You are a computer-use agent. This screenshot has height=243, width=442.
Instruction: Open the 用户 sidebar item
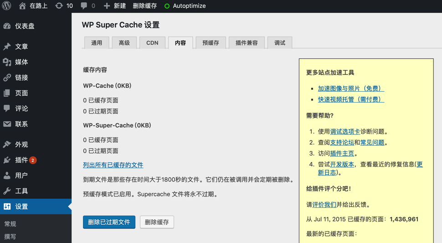click(36, 176)
